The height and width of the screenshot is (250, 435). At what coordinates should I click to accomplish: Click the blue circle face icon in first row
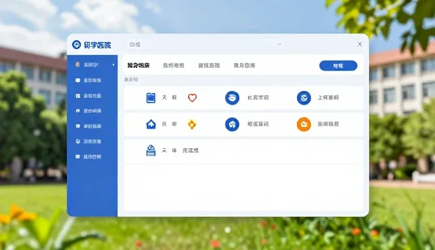click(x=304, y=98)
